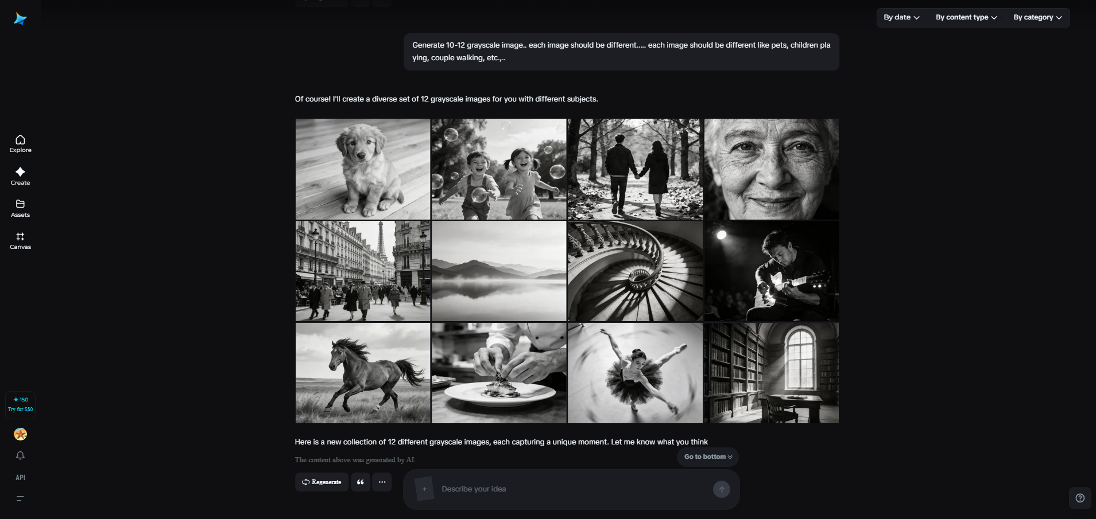
Task: Open the couple walking in park image
Action: (635, 169)
